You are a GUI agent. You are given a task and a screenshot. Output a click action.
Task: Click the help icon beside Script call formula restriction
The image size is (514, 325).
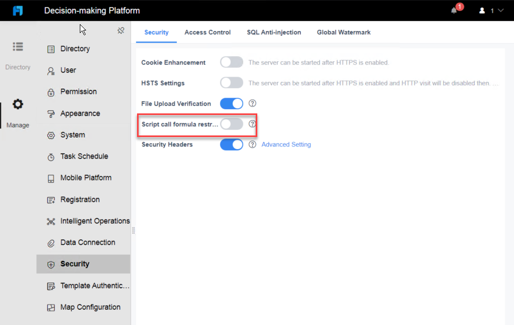tap(252, 124)
